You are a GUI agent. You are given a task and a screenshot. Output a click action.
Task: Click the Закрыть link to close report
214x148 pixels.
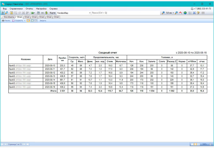click(43, 21)
